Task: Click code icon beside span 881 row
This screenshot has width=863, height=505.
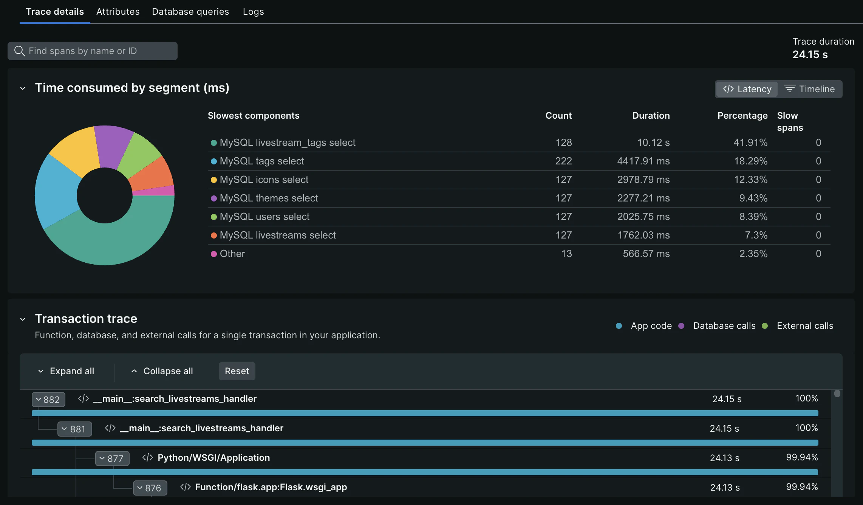Action: (110, 428)
